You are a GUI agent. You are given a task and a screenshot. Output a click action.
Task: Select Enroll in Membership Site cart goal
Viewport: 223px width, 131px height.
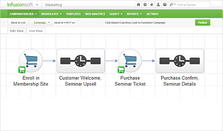point(31,61)
